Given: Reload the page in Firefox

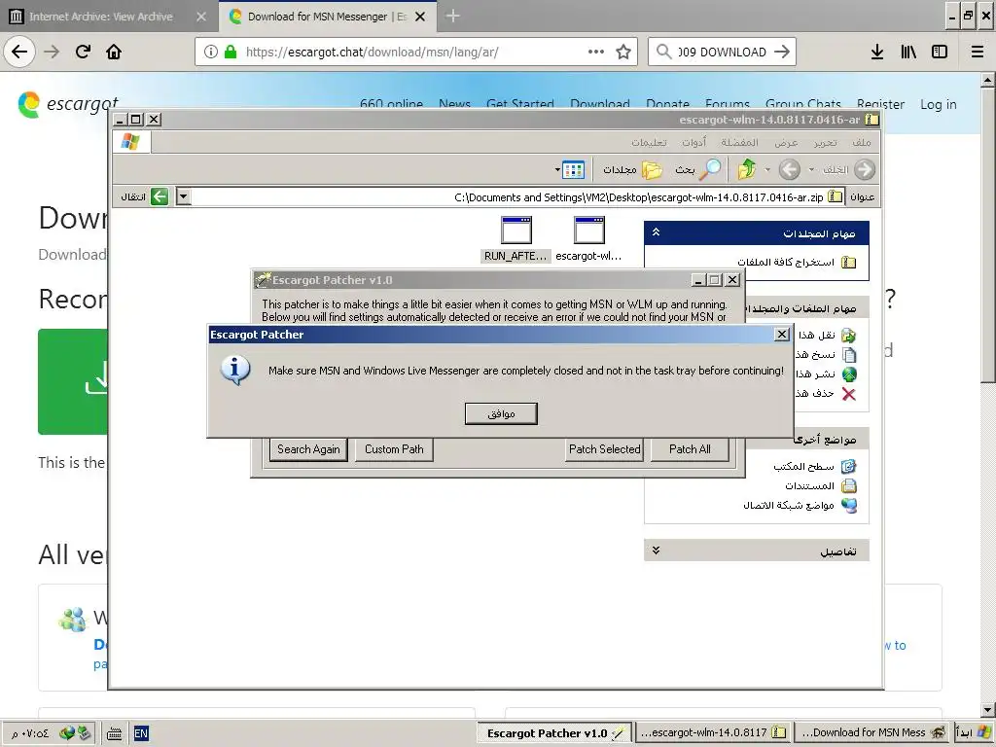Looking at the screenshot, I should pyautogui.click(x=83, y=52).
